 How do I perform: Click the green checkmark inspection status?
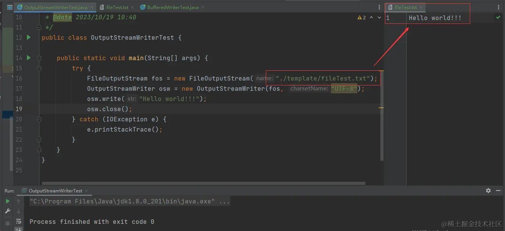(498, 17)
